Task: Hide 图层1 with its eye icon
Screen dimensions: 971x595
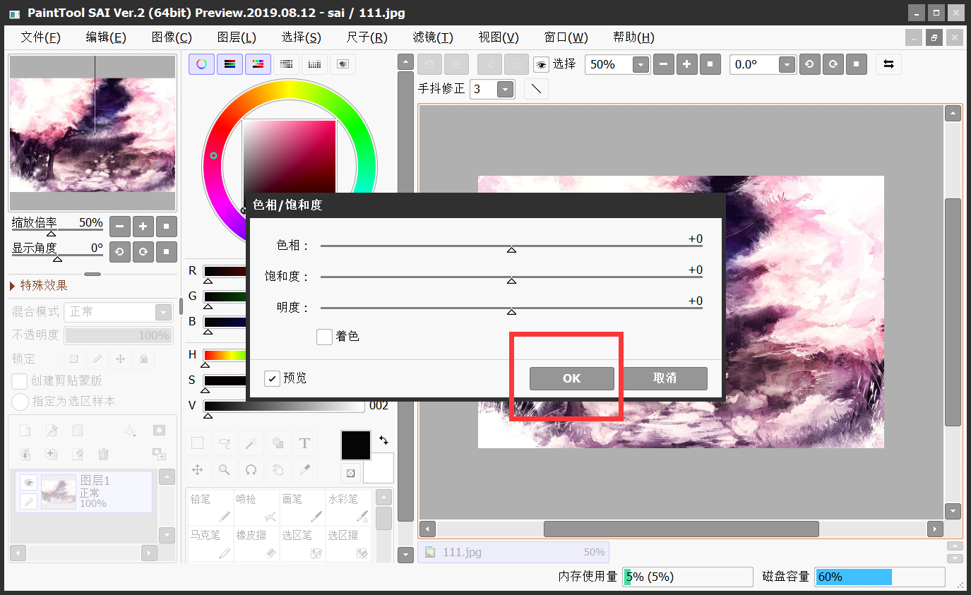Action: point(28,483)
